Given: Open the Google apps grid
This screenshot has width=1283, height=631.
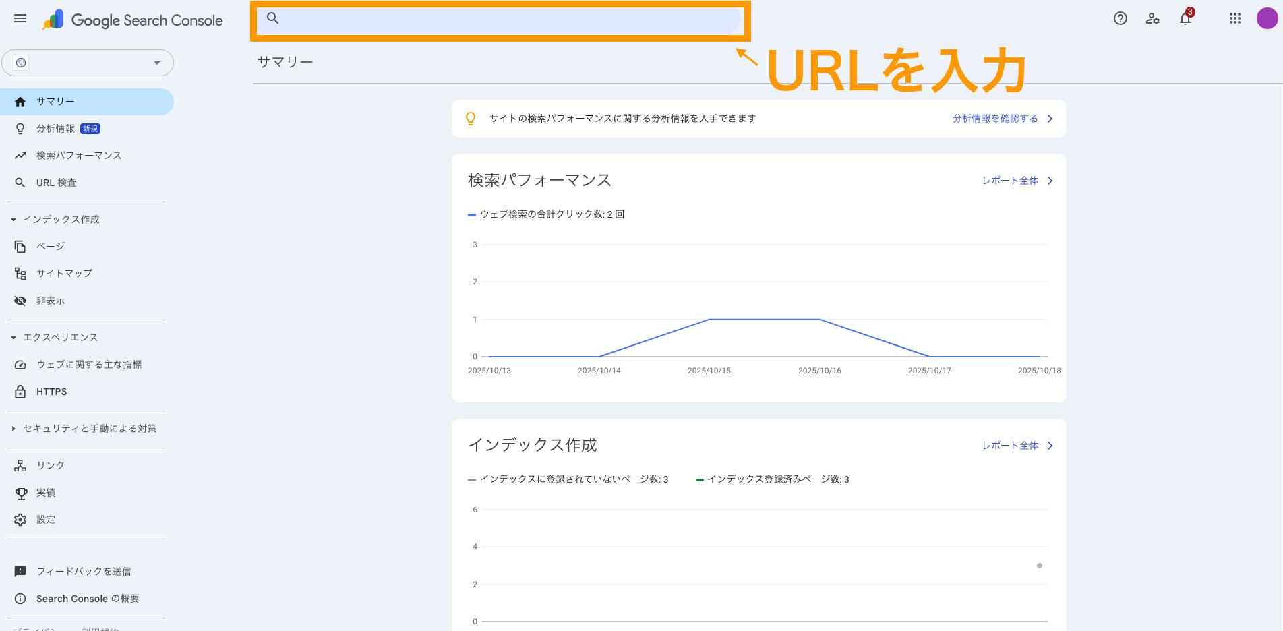Looking at the screenshot, I should tap(1235, 19).
